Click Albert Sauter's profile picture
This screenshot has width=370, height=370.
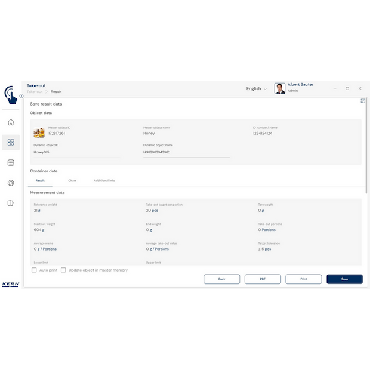click(x=279, y=88)
